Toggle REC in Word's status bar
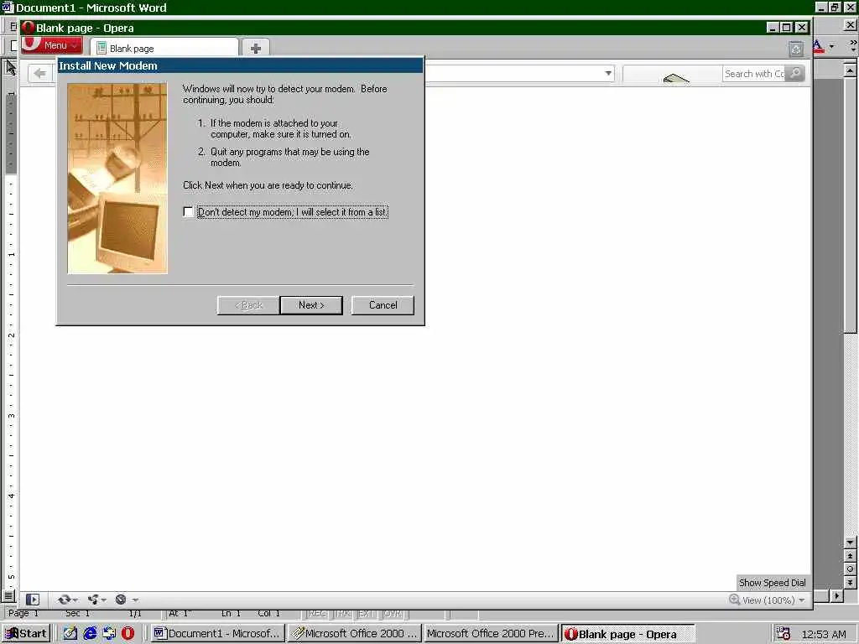 [x=318, y=614]
